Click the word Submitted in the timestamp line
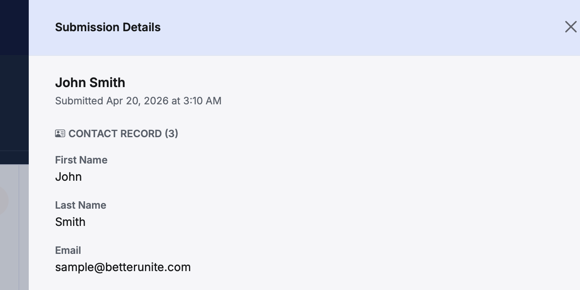Screen dimensions: 580x290 tap(79, 101)
